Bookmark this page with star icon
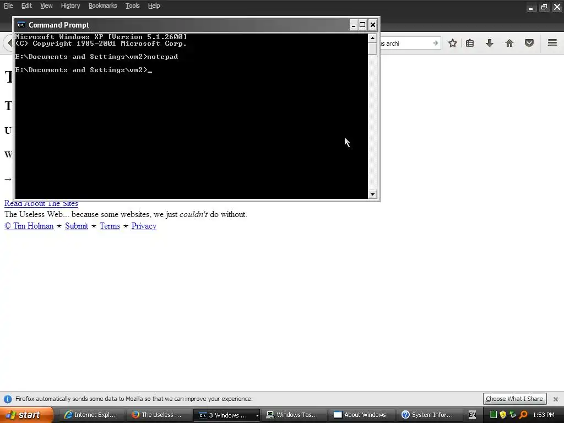The height and width of the screenshot is (423, 564). 453,43
